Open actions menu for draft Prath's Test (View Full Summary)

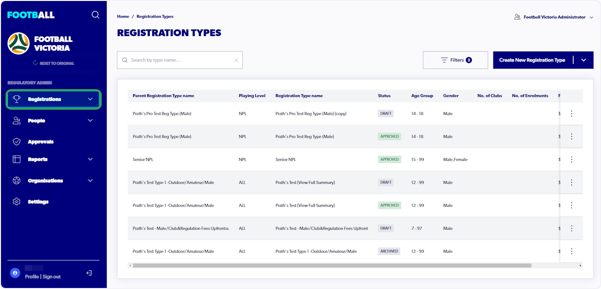pyautogui.click(x=571, y=183)
